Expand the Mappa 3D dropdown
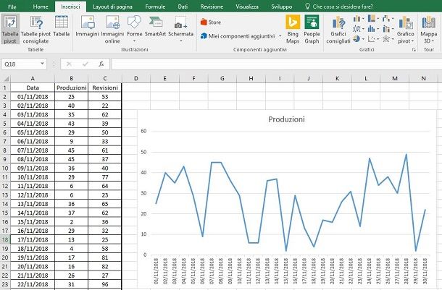 click(x=433, y=41)
